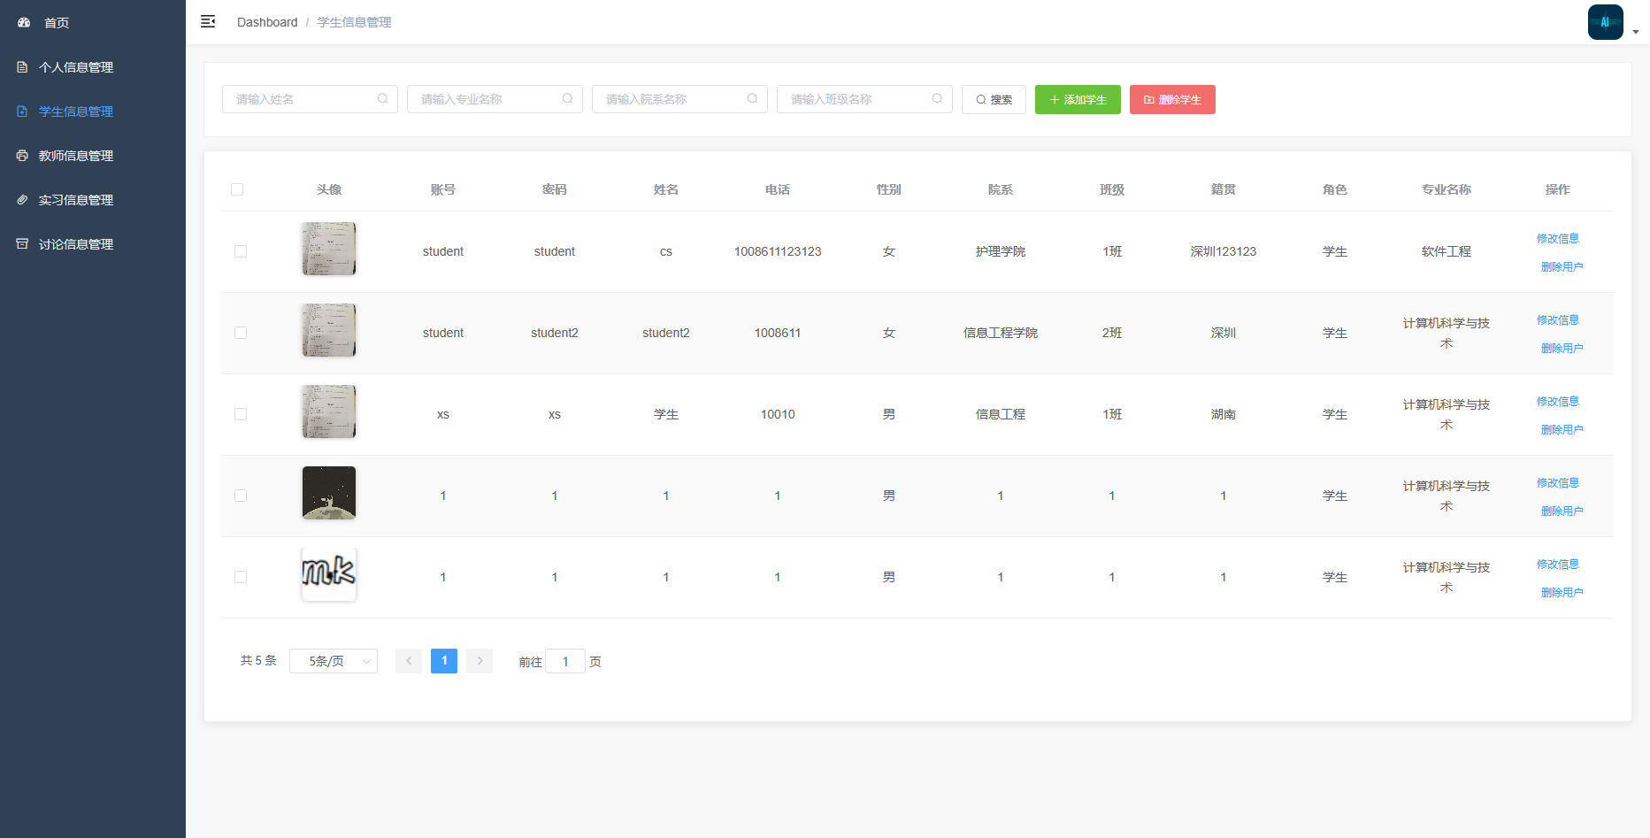The image size is (1650, 838).
Task: Click the search icon in class name field
Action: point(937,99)
